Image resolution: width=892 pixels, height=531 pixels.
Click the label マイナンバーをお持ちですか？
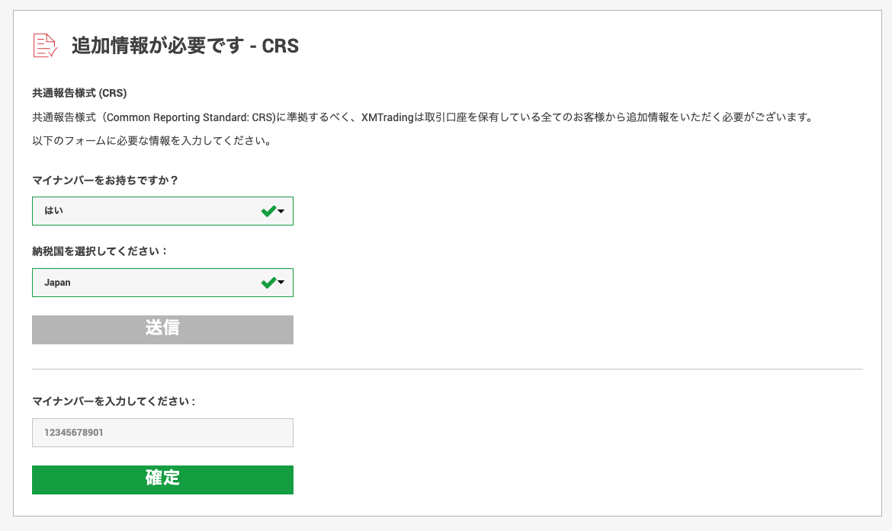click(105, 180)
